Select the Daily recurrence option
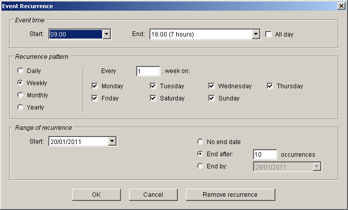Image resolution: width=348 pixels, height=210 pixels. tap(20, 71)
